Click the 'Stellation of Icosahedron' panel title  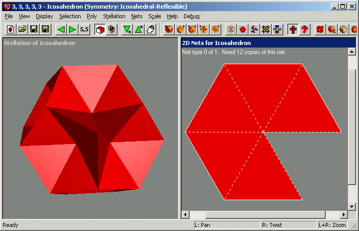(39, 43)
